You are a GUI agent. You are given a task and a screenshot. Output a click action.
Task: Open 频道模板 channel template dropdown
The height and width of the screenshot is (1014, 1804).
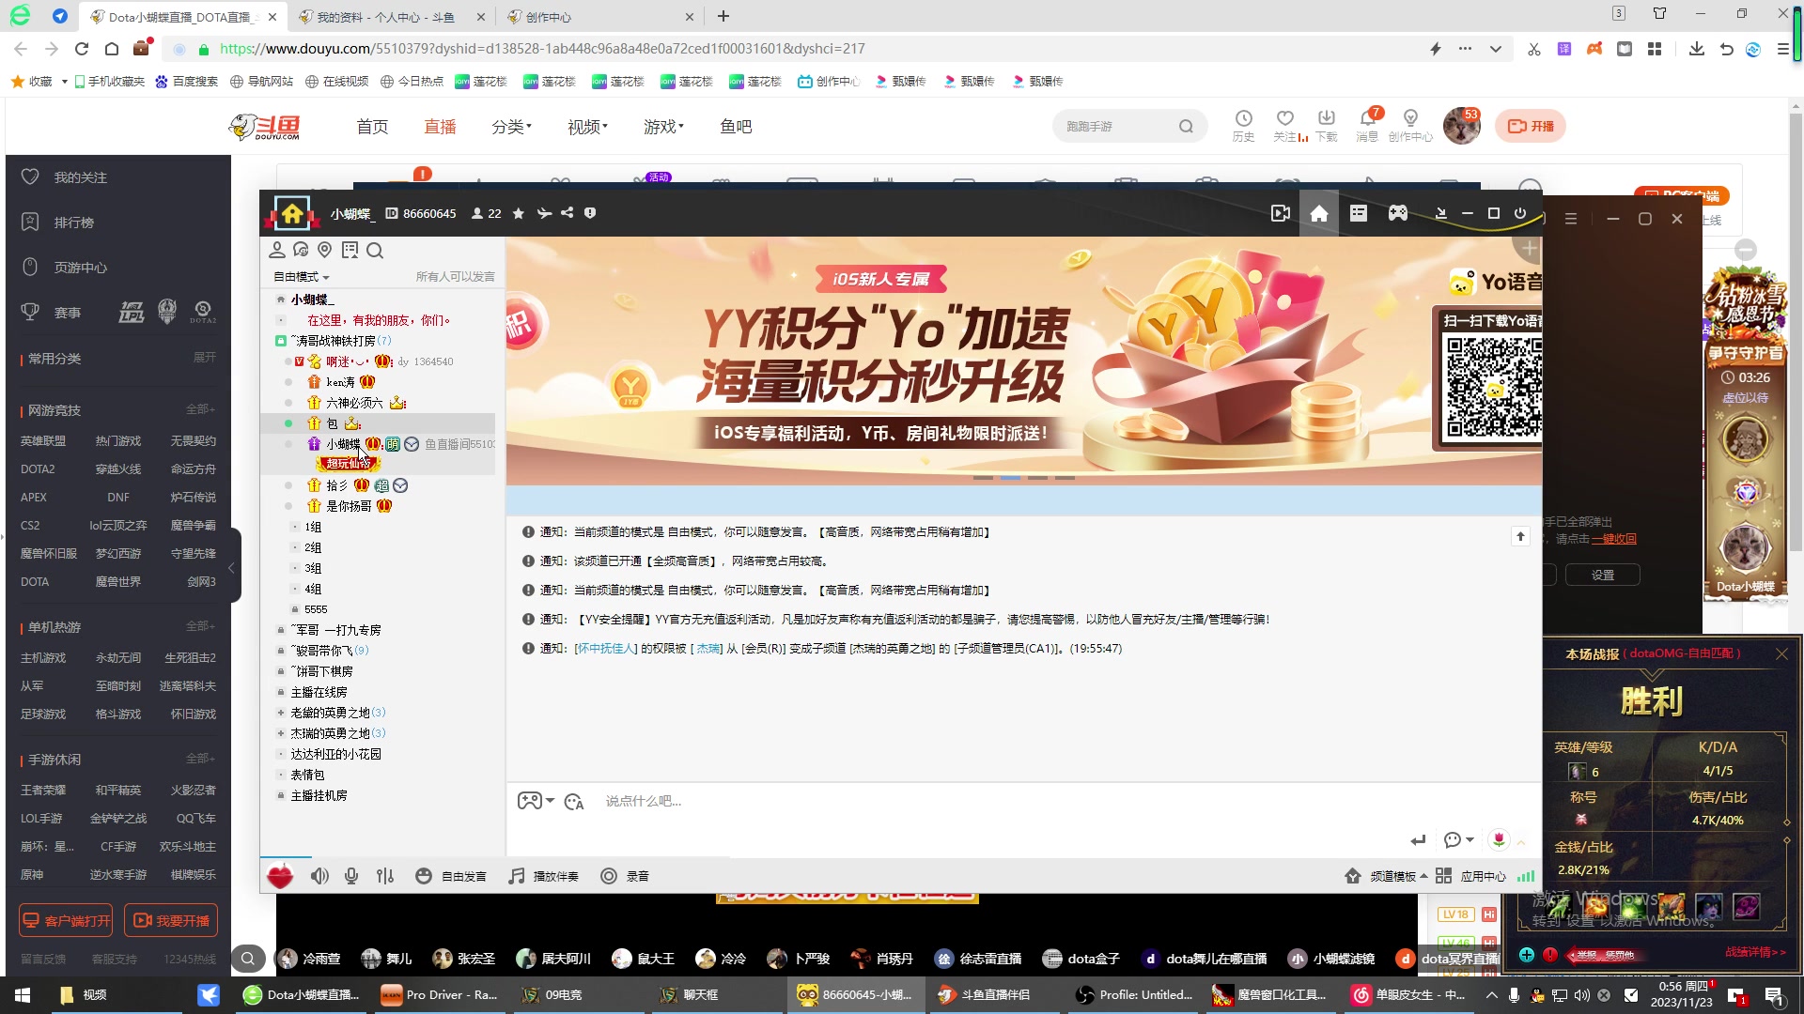click(x=1386, y=876)
